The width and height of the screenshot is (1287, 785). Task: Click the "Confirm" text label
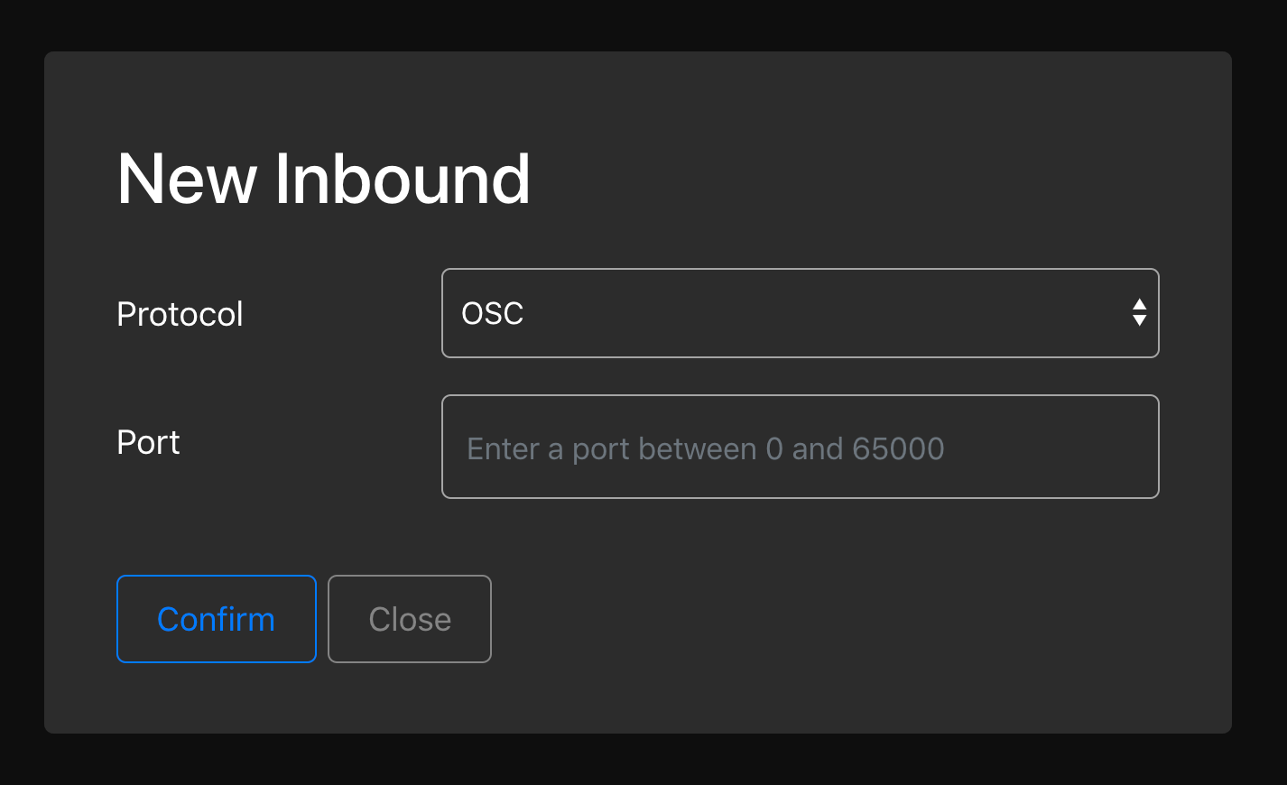[x=216, y=620]
